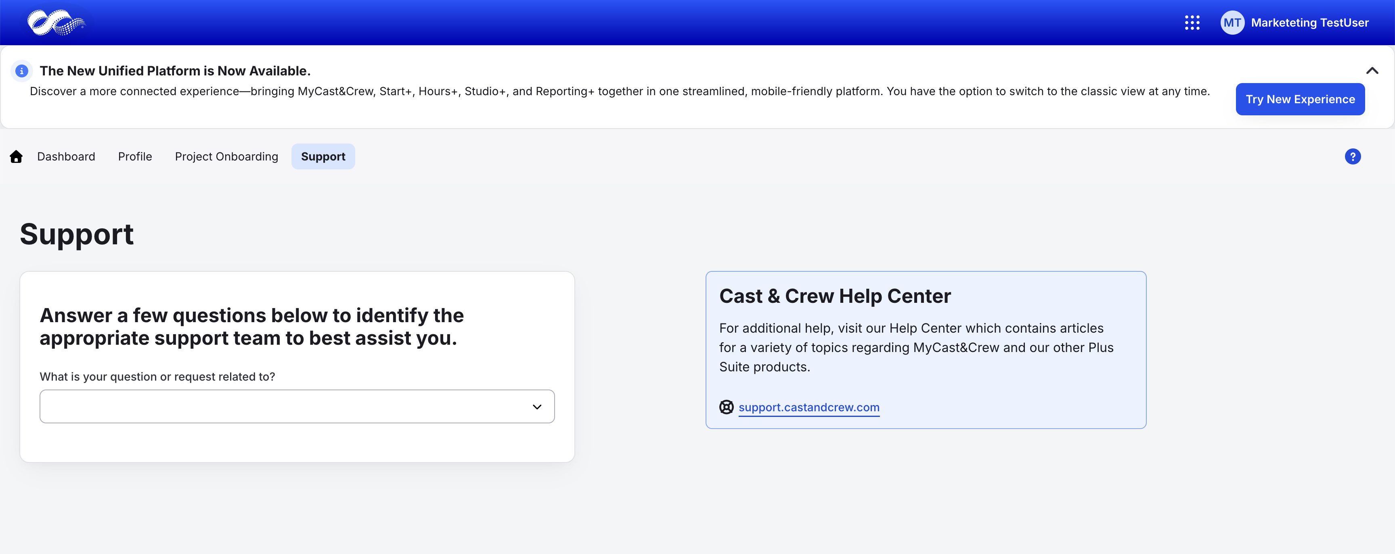
Task: Click the 'Answer a few questions below' heading
Action: 251,327
